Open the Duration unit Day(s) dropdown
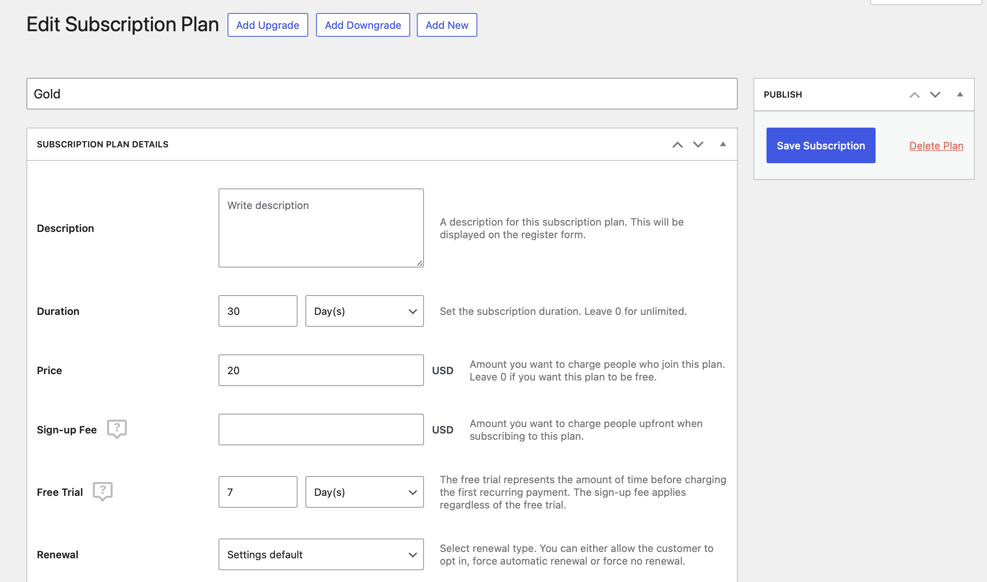This screenshot has height=582, width=987. tap(364, 311)
